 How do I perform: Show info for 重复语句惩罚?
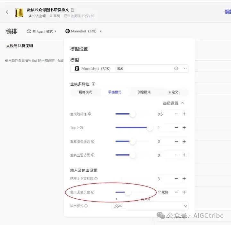(x=93, y=141)
